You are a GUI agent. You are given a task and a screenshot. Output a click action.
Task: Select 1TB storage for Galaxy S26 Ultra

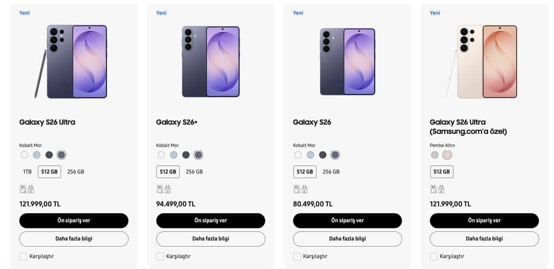[x=27, y=172]
